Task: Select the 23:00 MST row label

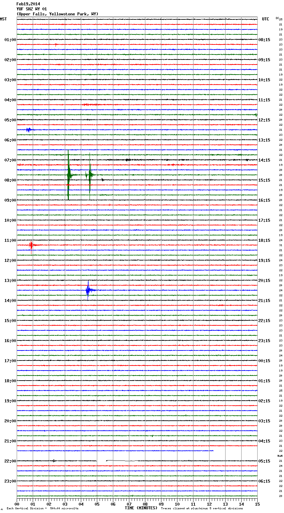Action: pos(10,481)
